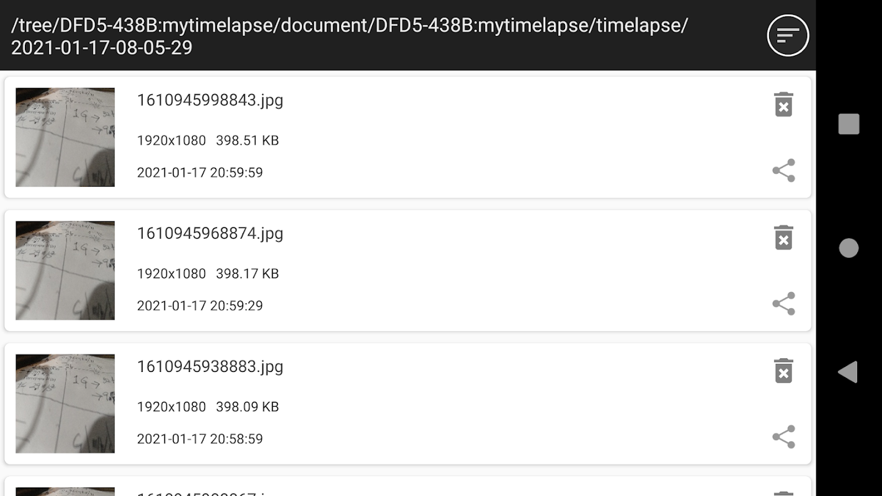The height and width of the screenshot is (496, 882).
Task: Share file 1610945998843.jpg
Action: pyautogui.click(x=783, y=170)
